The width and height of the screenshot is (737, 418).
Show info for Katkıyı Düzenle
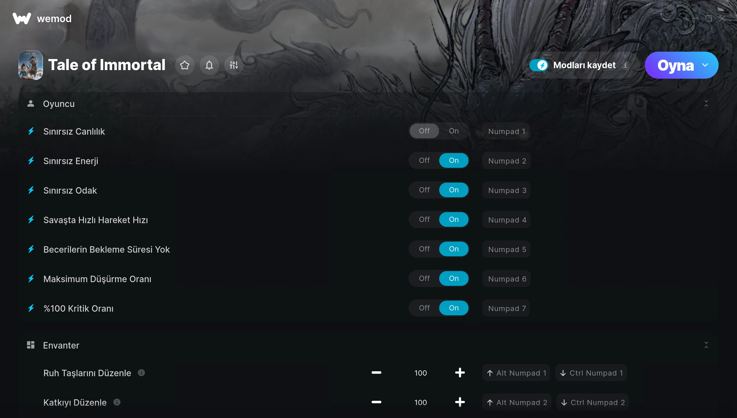(x=117, y=402)
